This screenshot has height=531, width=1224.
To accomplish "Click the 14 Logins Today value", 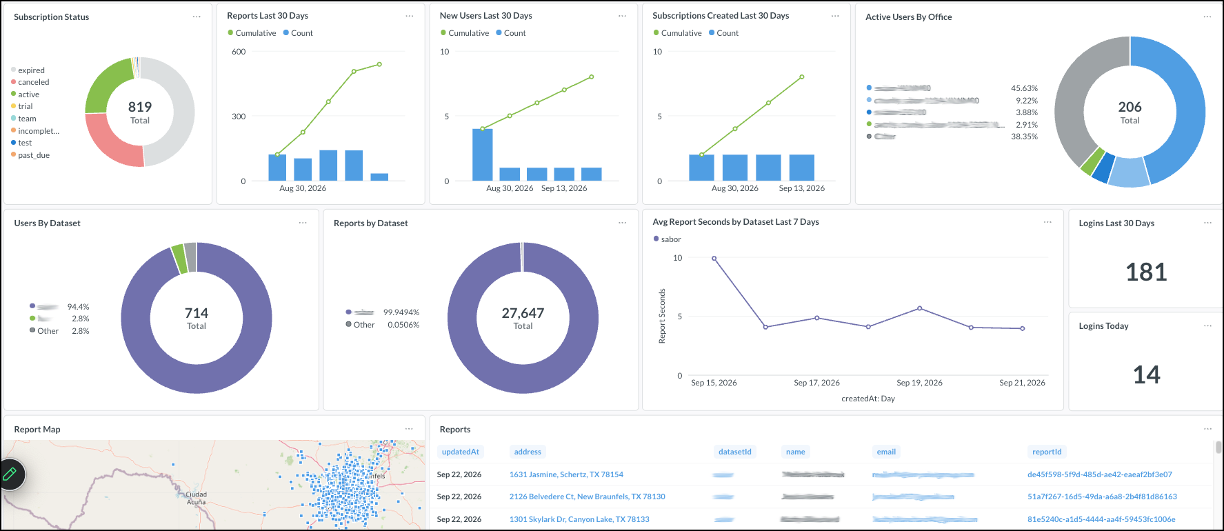I will point(1146,375).
